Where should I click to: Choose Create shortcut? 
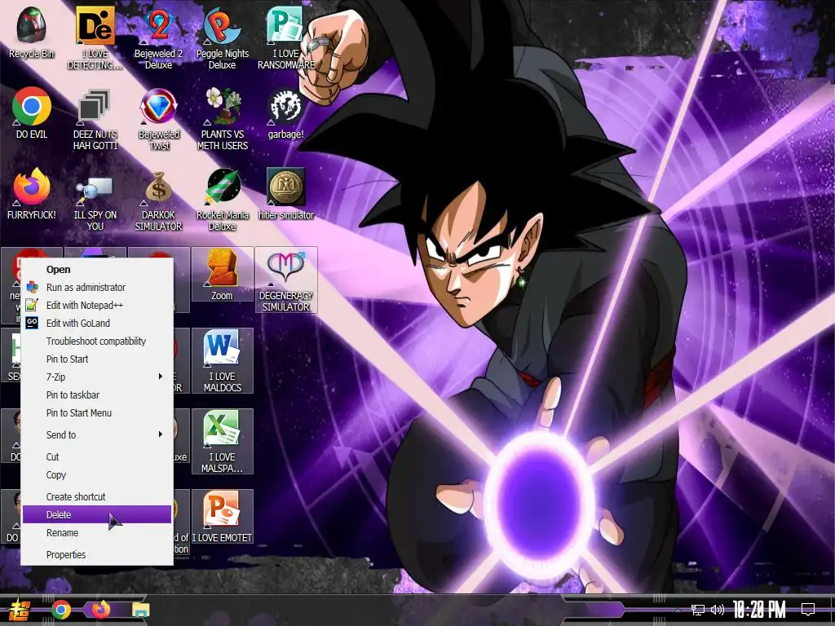97,496
